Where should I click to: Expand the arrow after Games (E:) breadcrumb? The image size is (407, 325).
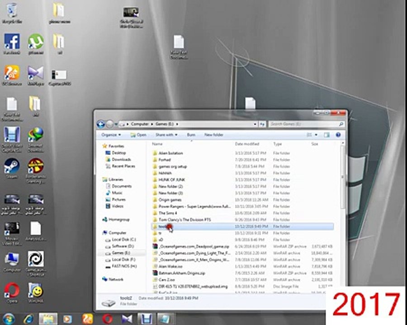coord(177,124)
